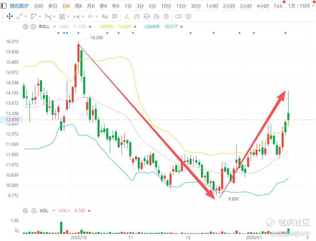Expand the range measurement tool options

tap(82, 16)
